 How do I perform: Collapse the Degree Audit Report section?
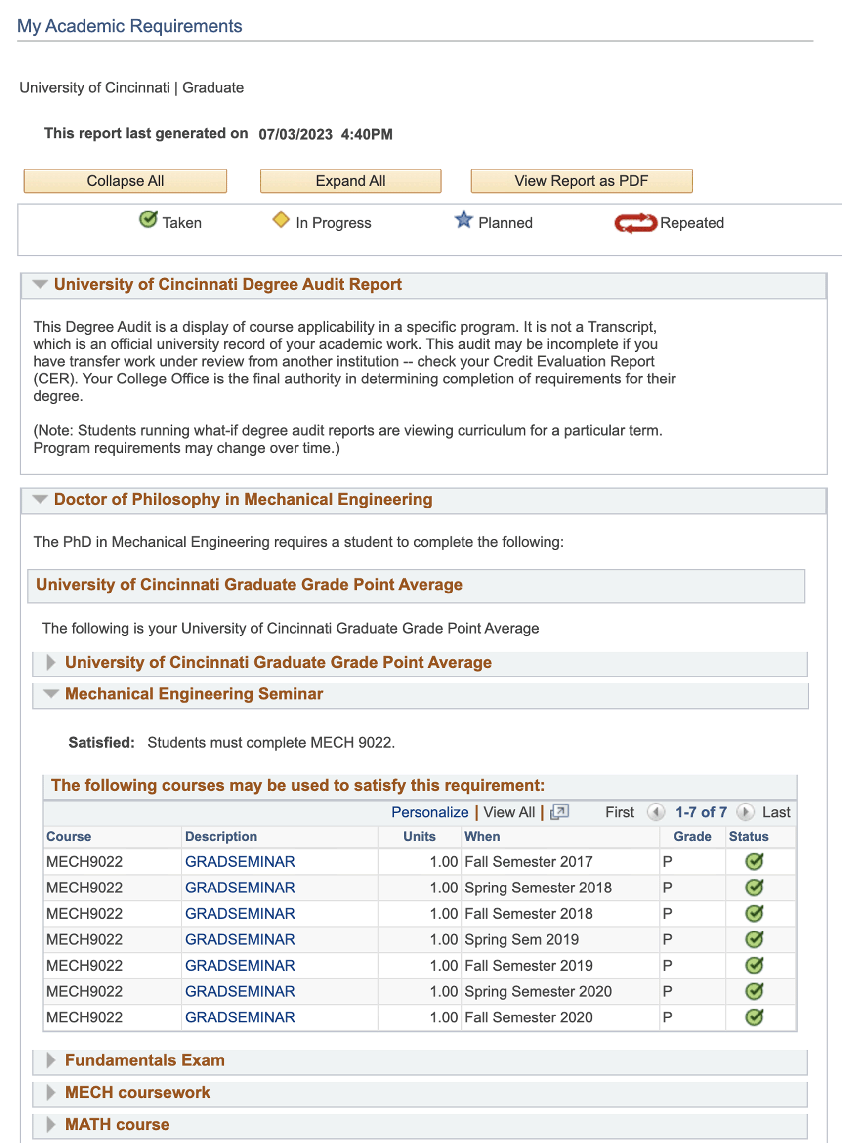[40, 284]
